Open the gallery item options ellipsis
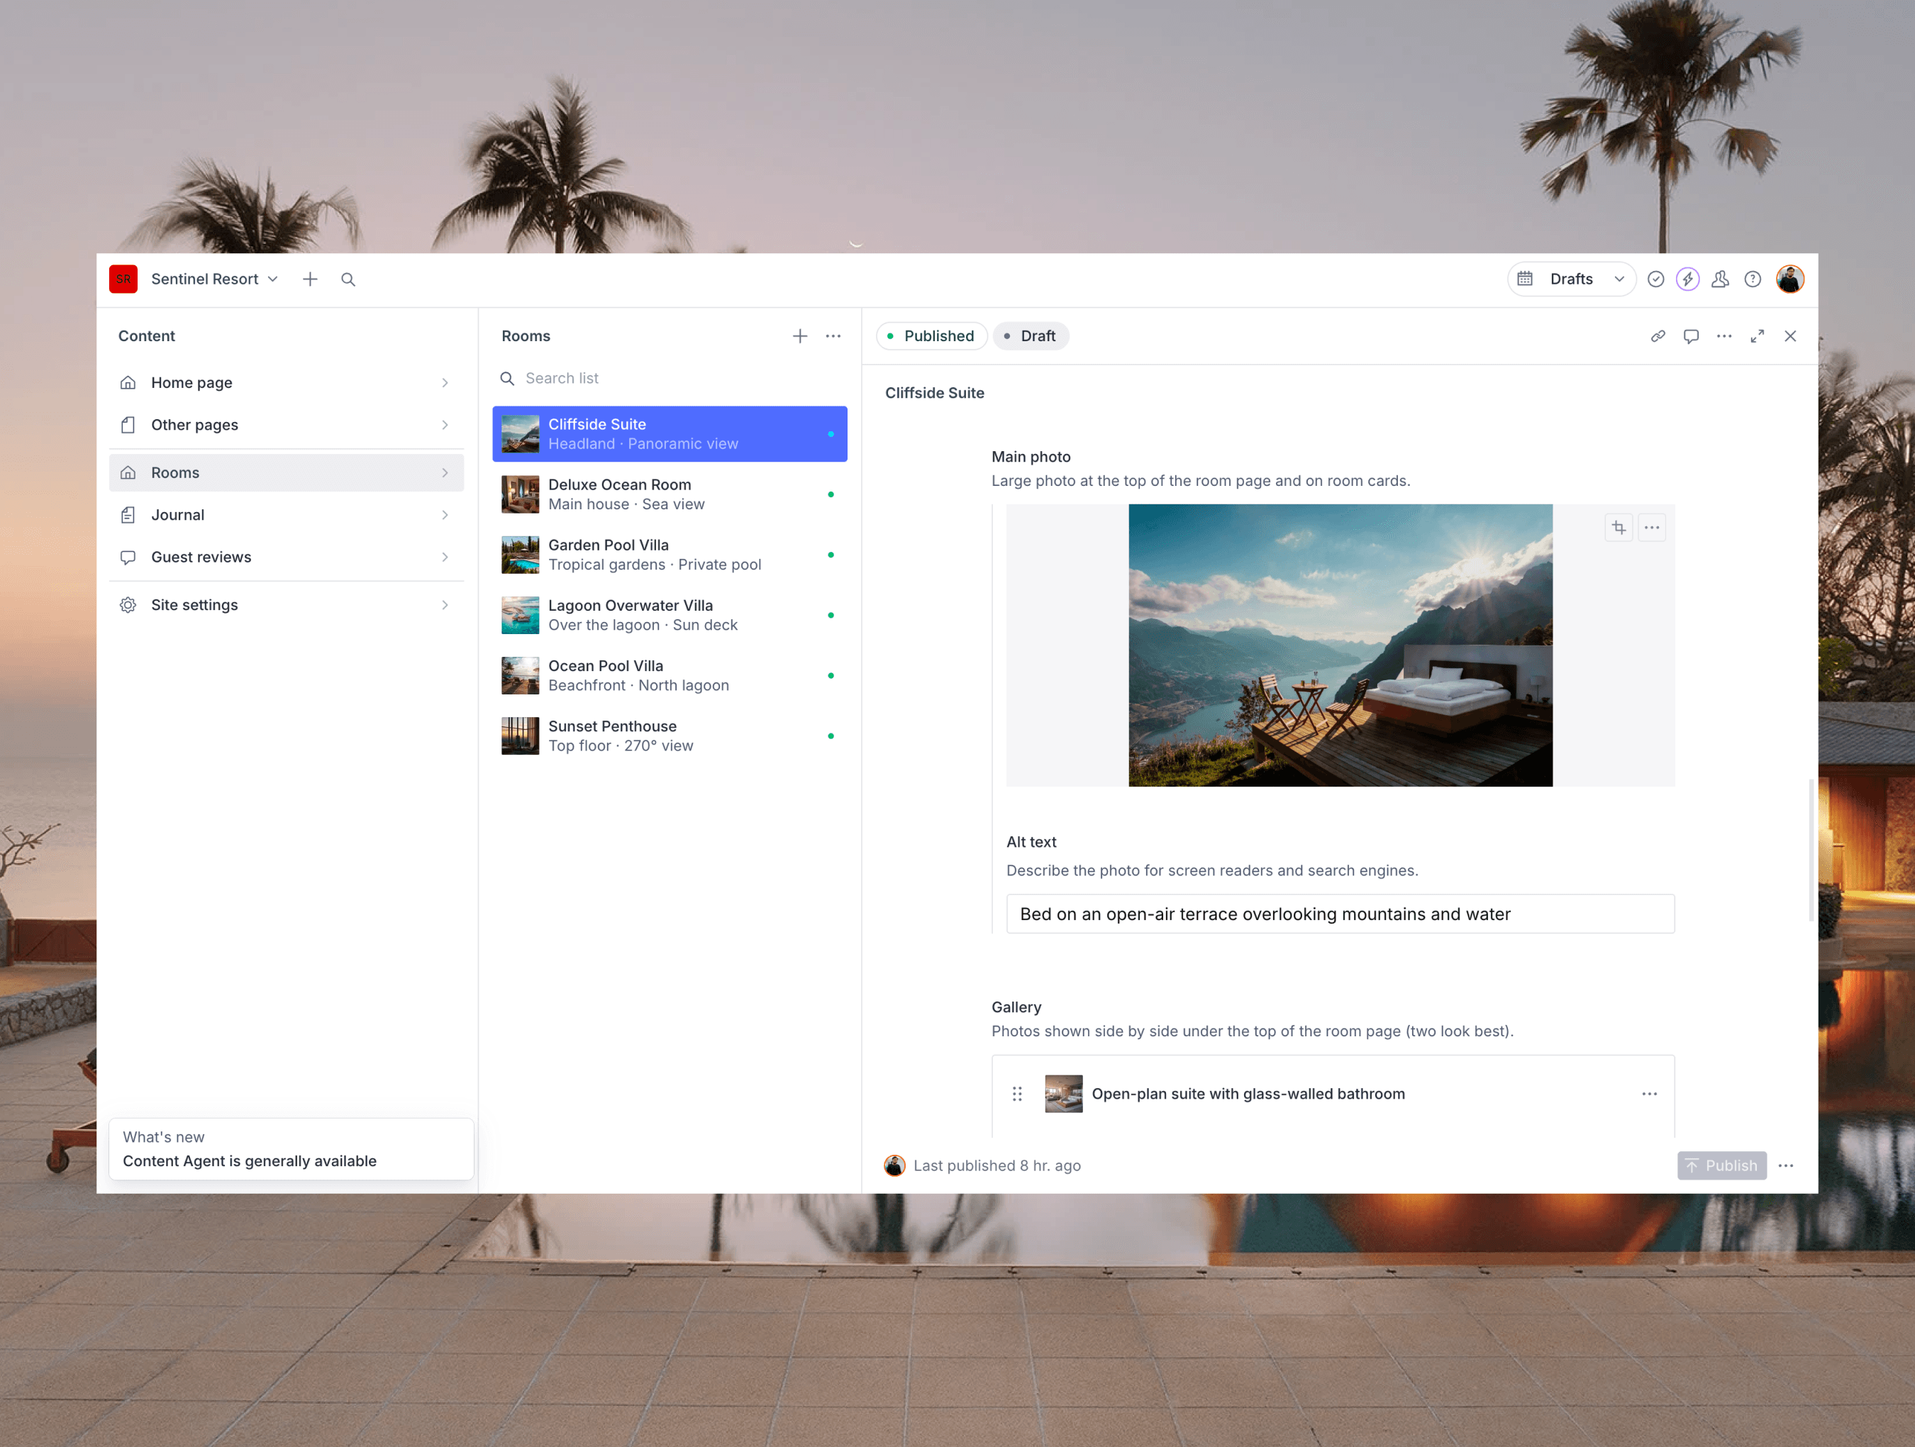 tap(1649, 1094)
